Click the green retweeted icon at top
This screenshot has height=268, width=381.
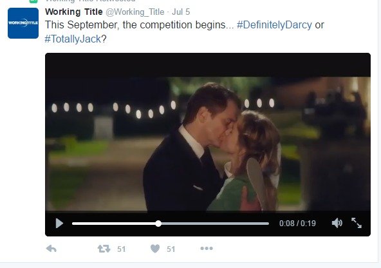33,1
